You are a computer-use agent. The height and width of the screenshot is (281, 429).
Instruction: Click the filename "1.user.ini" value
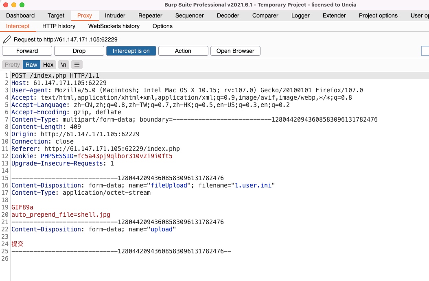click(253, 185)
